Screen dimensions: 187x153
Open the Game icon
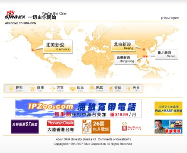coord(92,88)
